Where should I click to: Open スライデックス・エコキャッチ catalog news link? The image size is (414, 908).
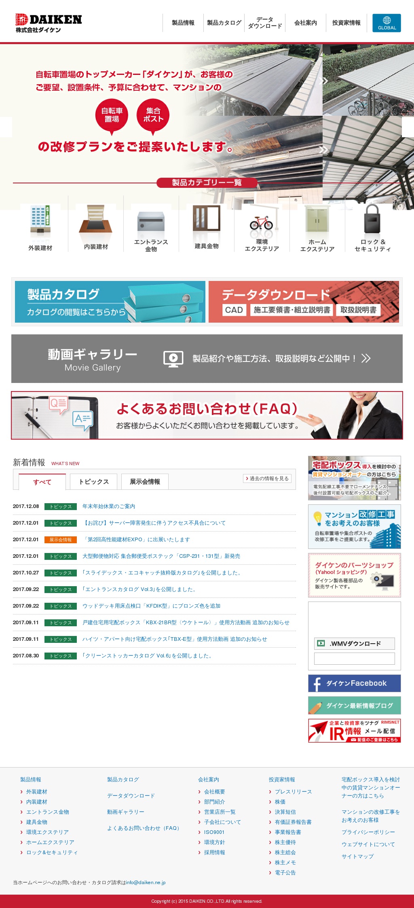point(163,573)
